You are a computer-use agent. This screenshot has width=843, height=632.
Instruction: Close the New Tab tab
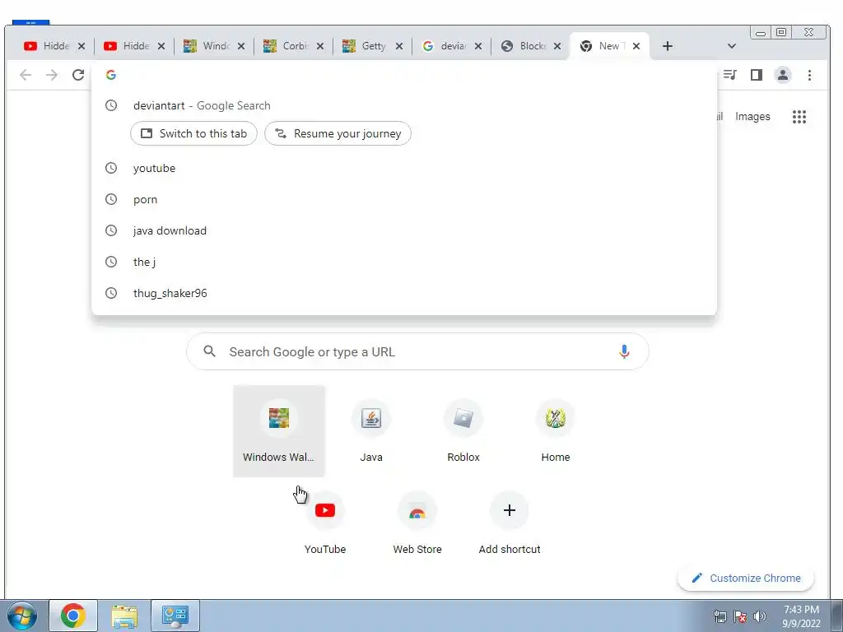pos(636,46)
